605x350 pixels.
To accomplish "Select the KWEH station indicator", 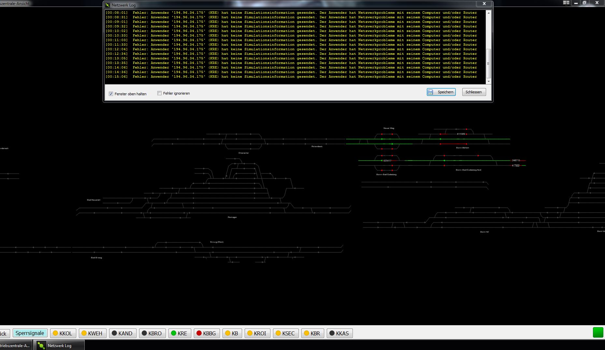I will point(93,333).
